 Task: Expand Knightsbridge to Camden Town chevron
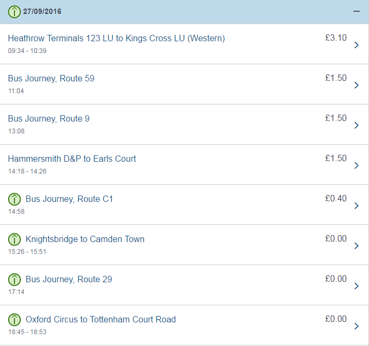[357, 246]
